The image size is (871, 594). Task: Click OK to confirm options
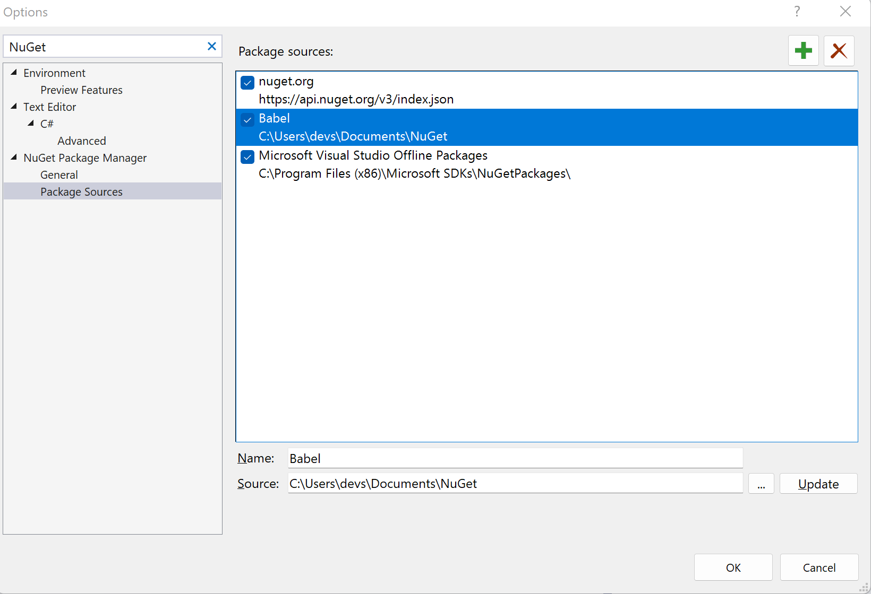(x=733, y=567)
